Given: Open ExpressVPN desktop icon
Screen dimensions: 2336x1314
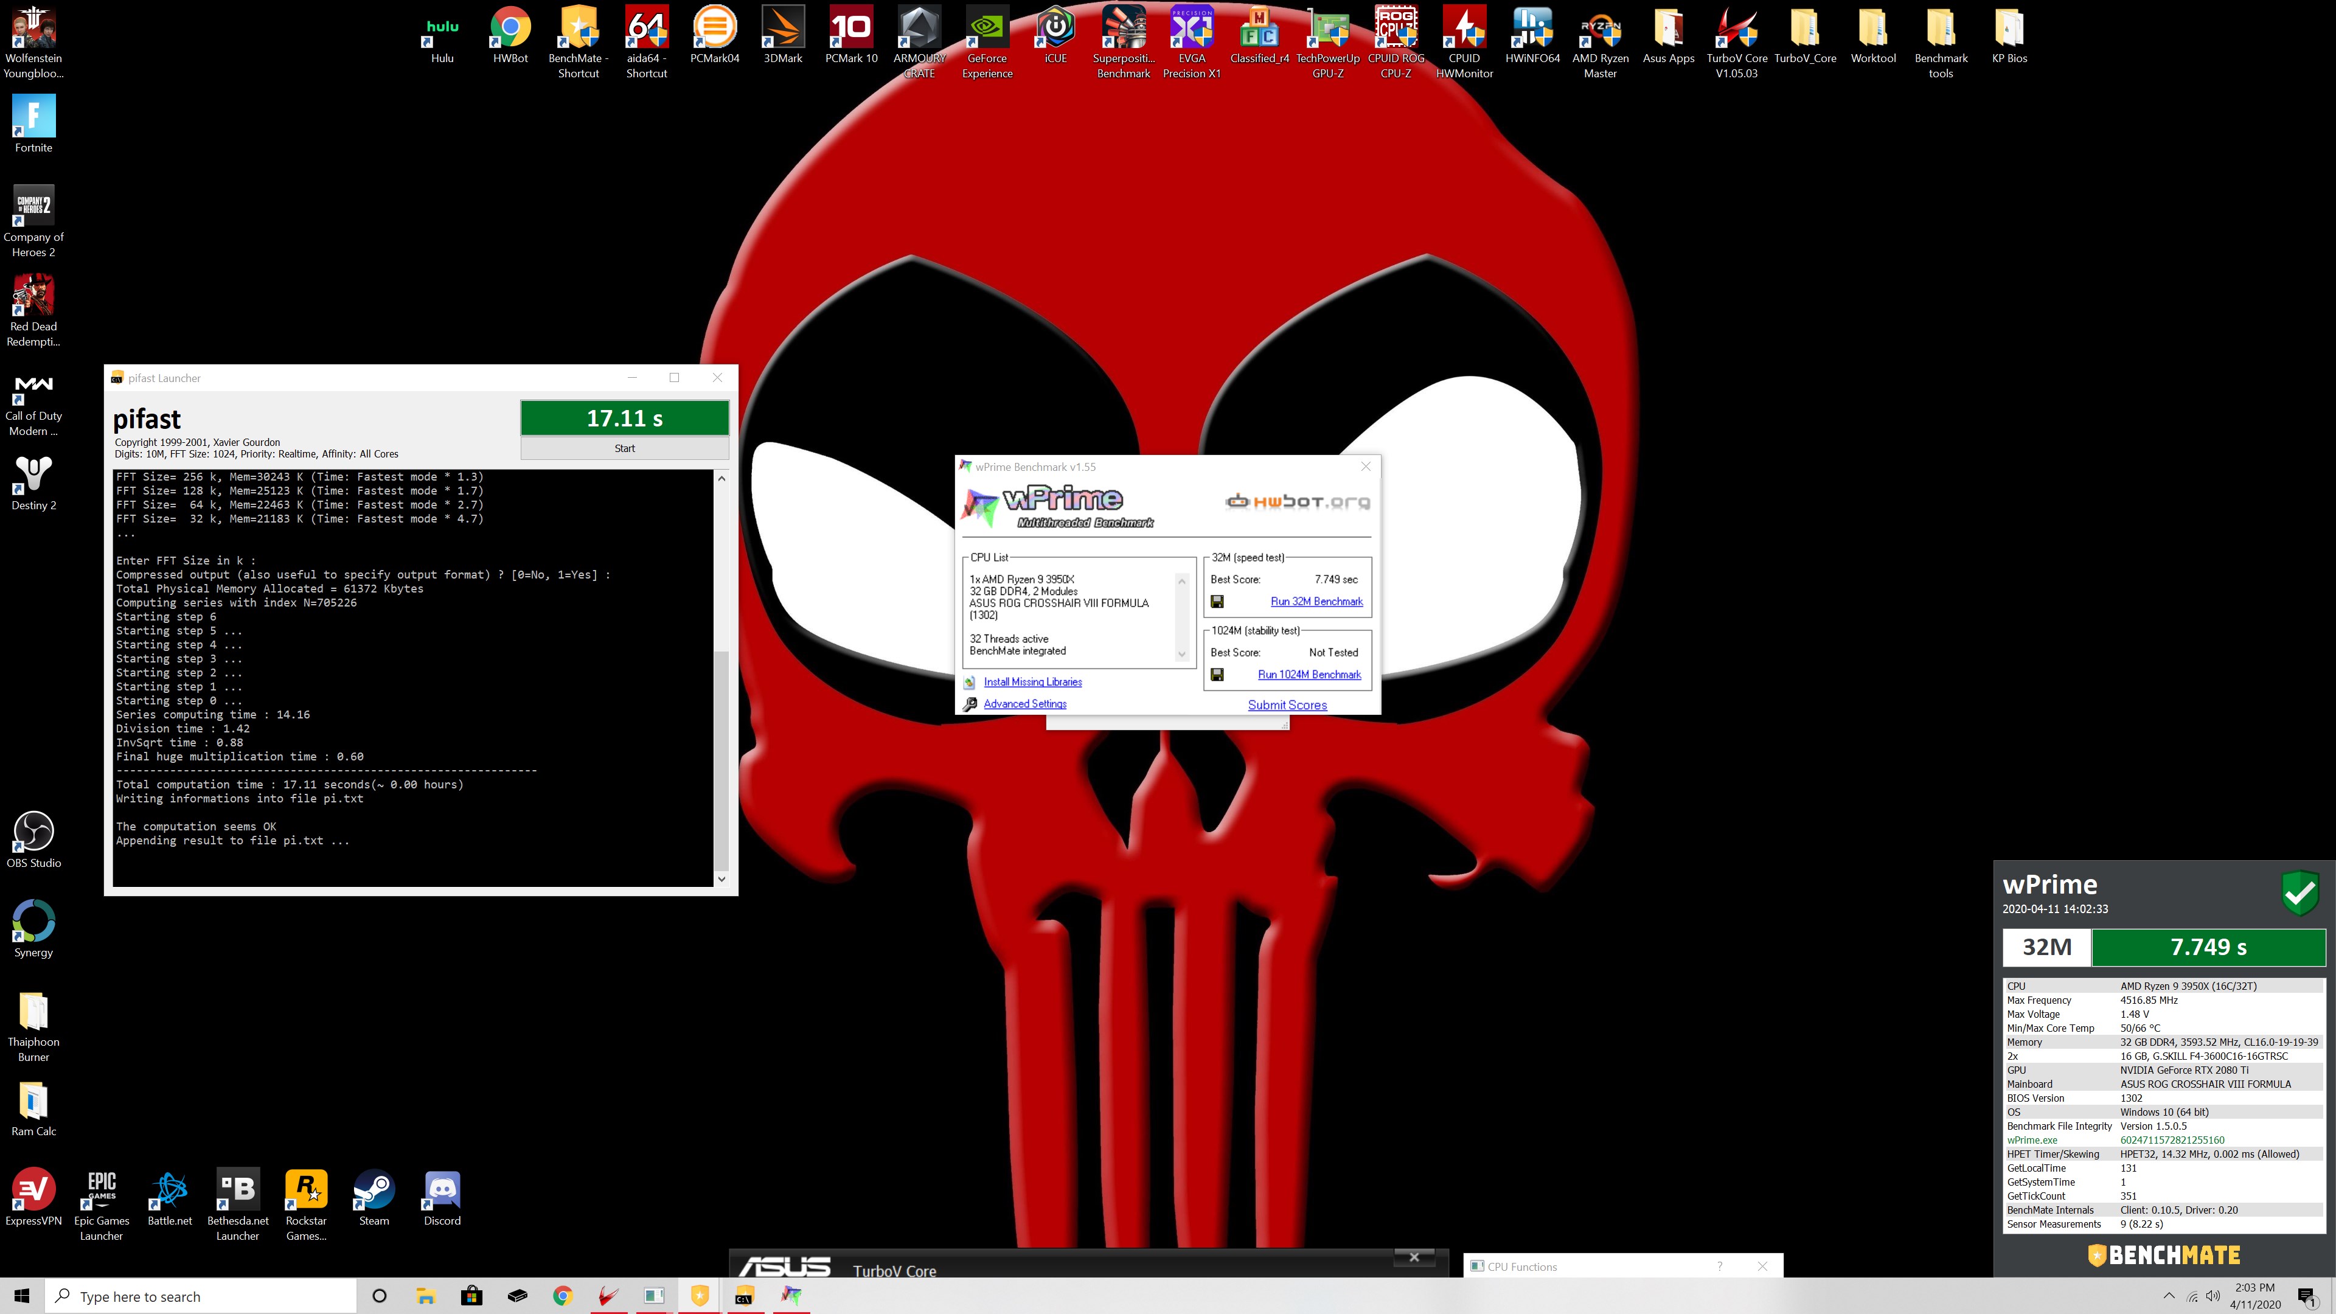Looking at the screenshot, I should (33, 1197).
